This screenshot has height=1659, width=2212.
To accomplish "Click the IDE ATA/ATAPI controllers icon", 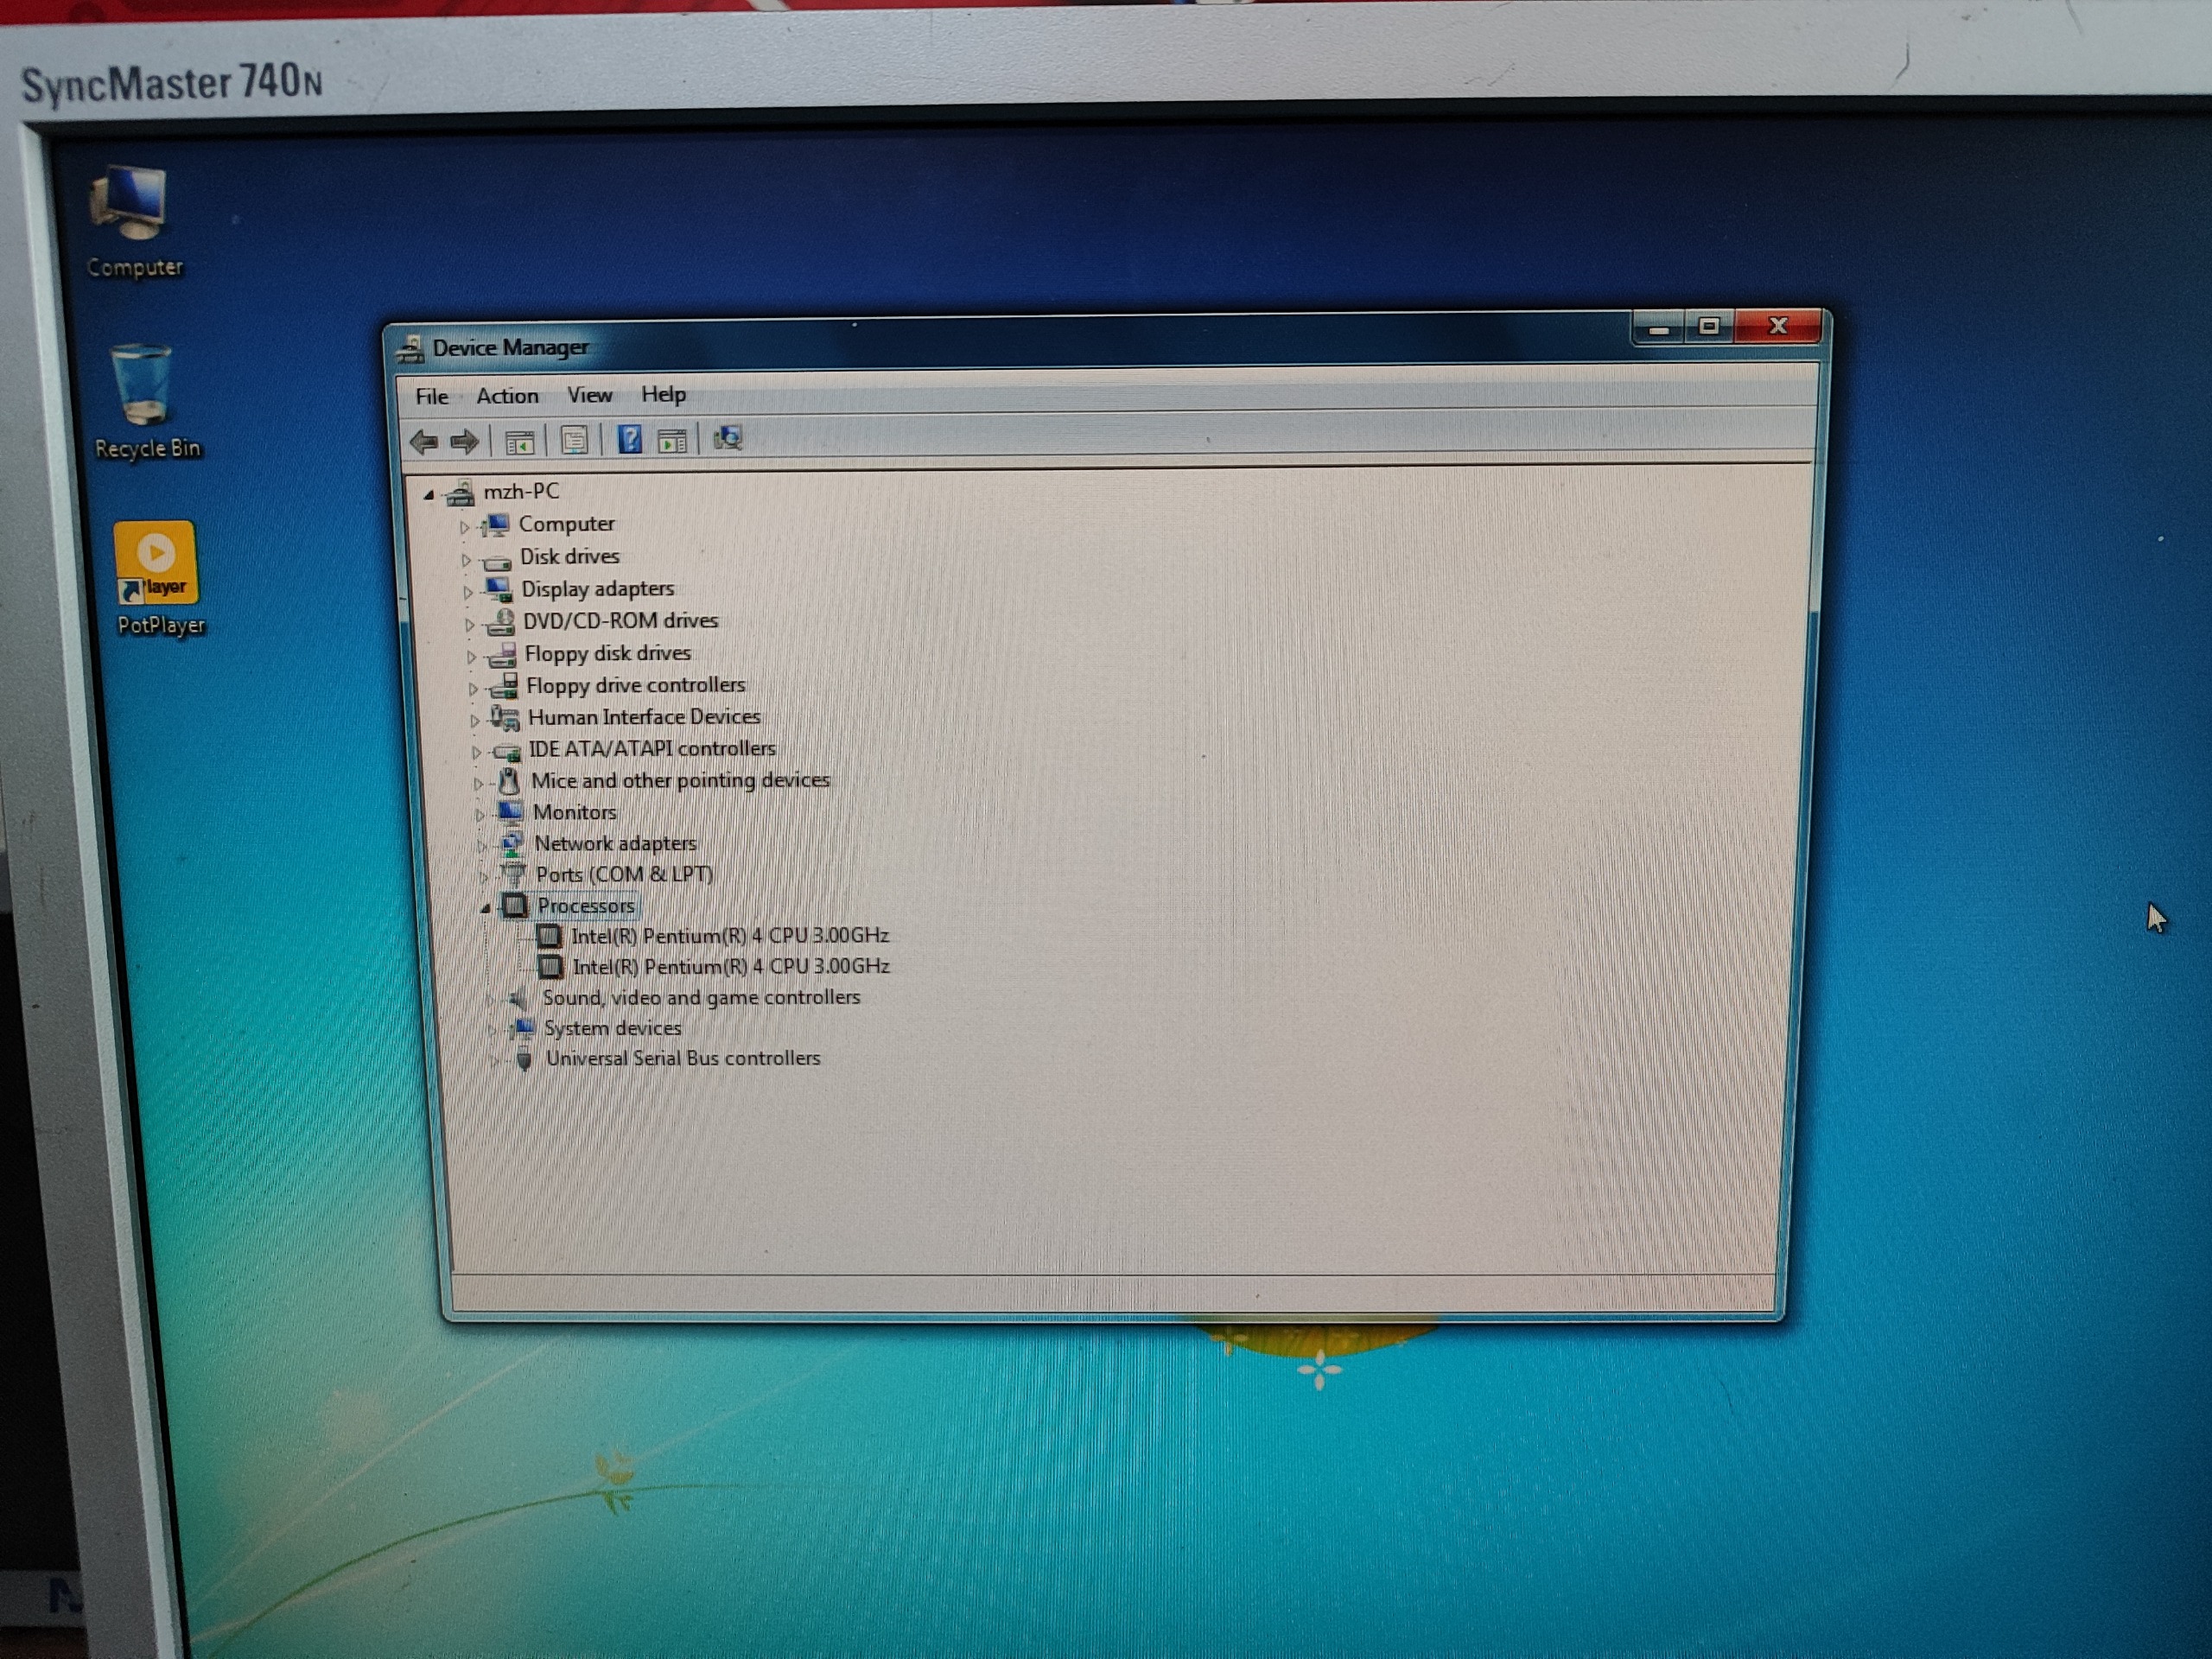I will click(507, 750).
